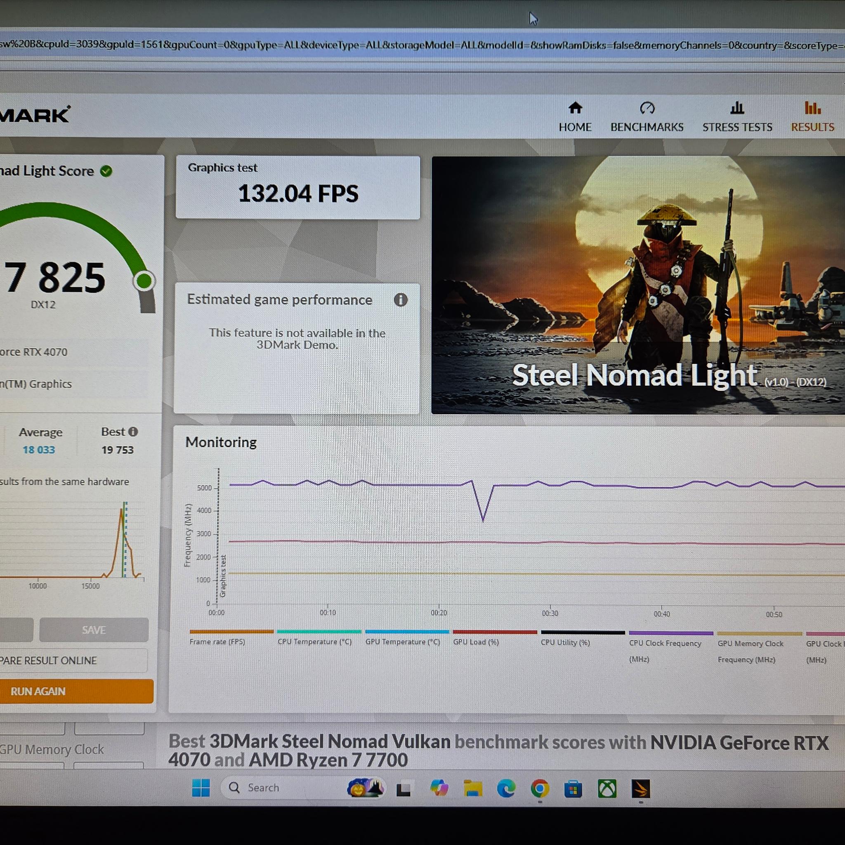Screen dimensions: 845x845
Task: Toggle CPU Temperature legend series
Action: [319, 637]
